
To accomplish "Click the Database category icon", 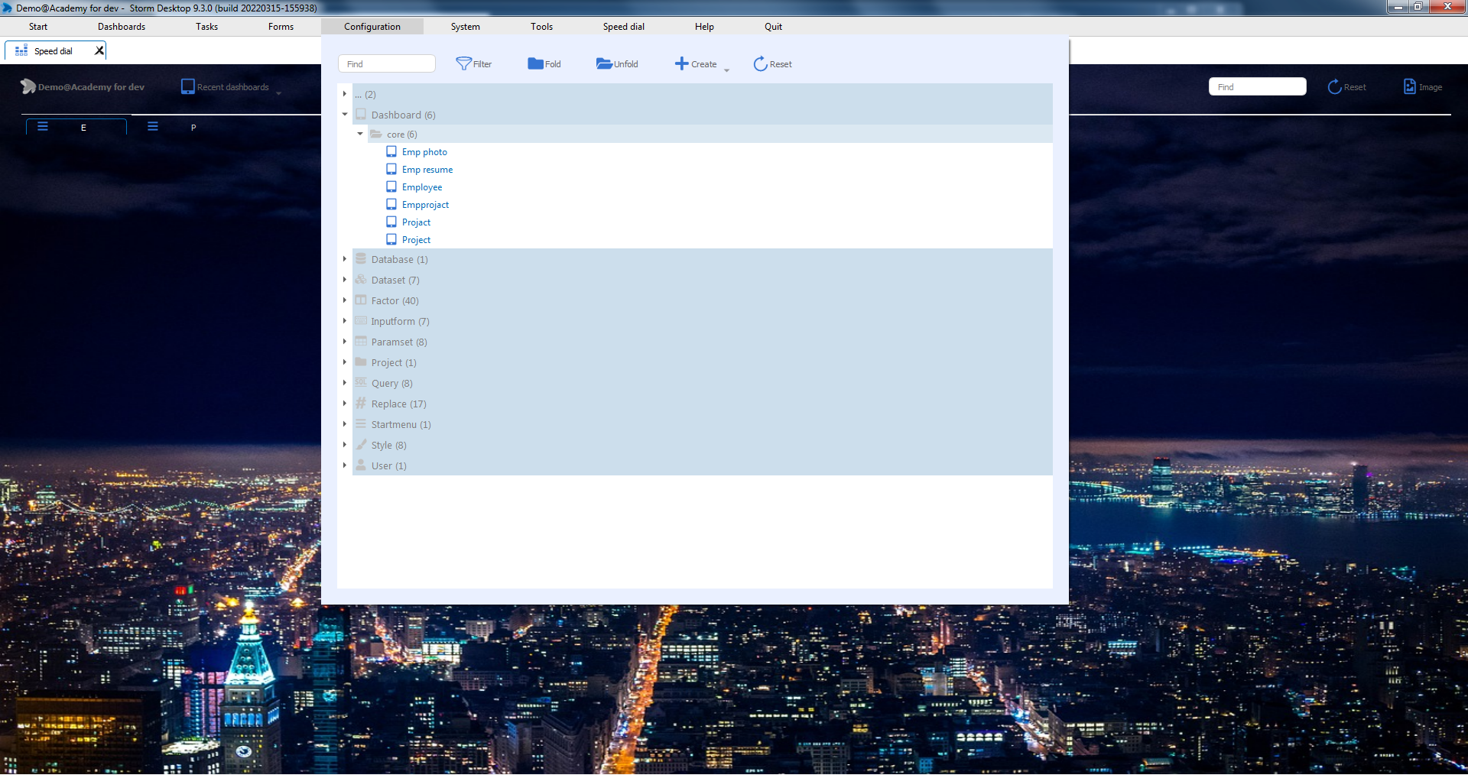I will 361,259.
